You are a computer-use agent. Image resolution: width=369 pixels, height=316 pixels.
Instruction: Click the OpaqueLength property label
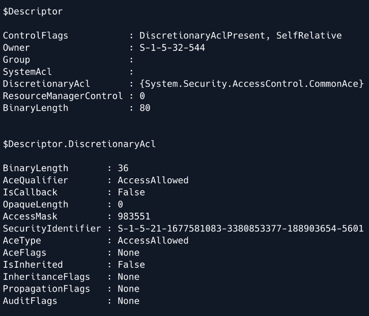[x=35, y=205]
